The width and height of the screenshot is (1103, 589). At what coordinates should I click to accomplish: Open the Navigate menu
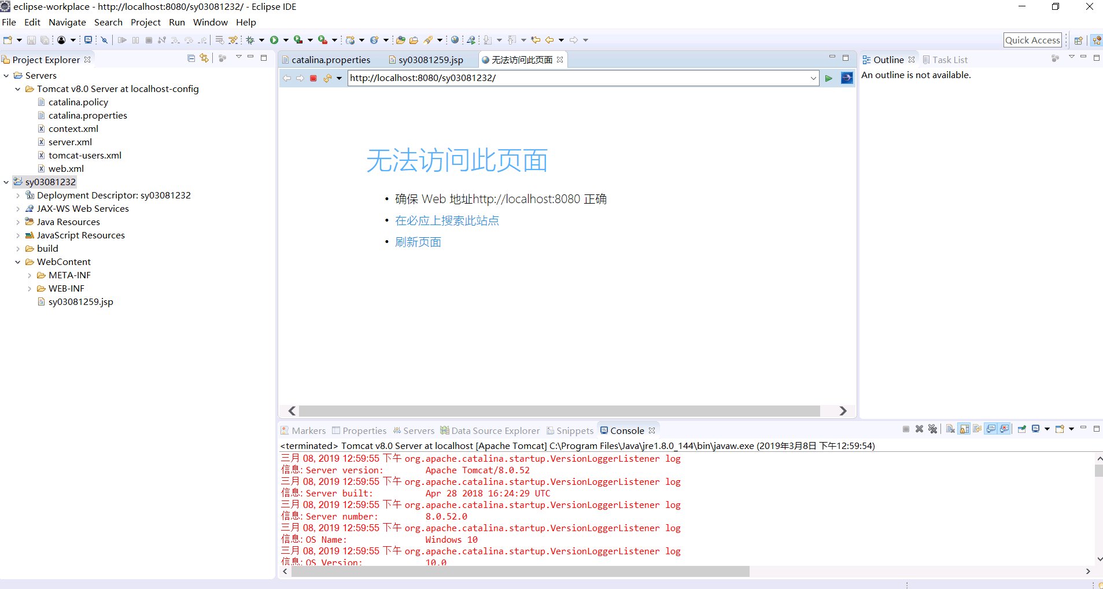(x=67, y=23)
